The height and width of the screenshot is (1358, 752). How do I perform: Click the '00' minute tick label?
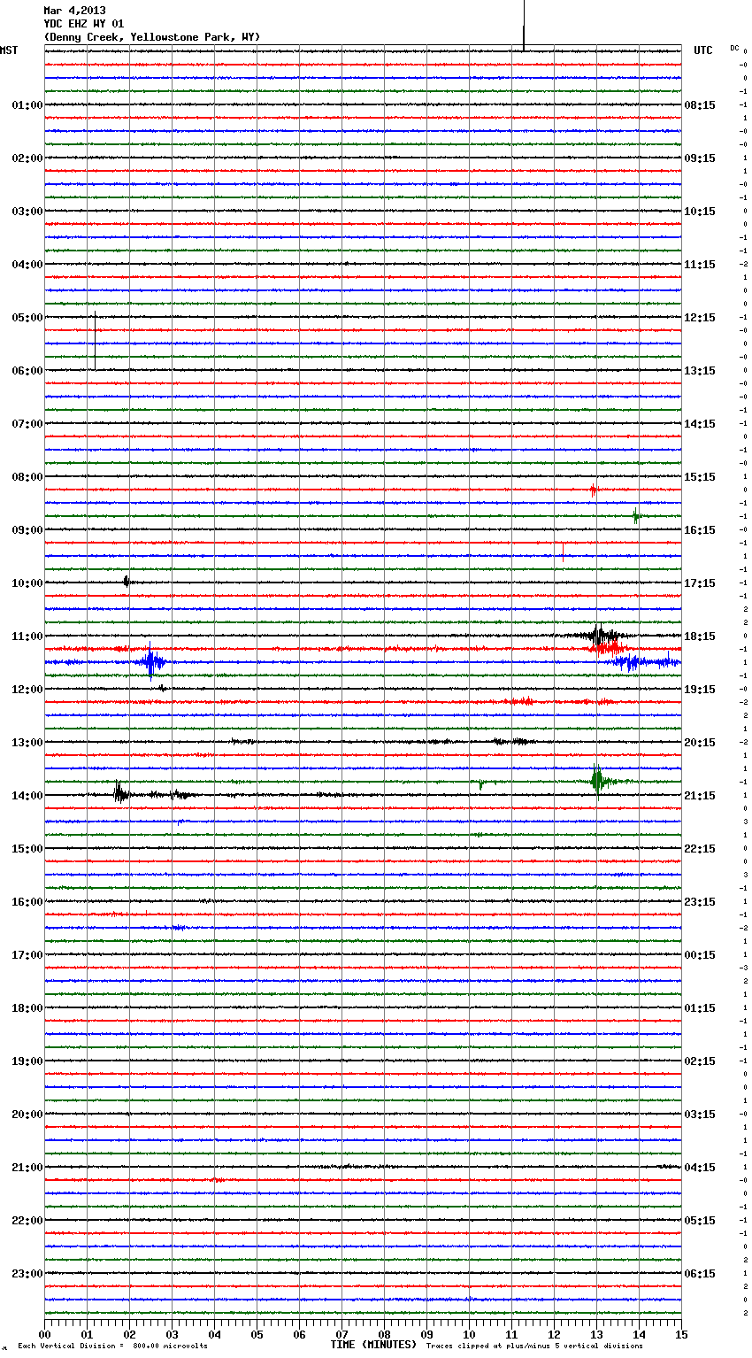(44, 1334)
